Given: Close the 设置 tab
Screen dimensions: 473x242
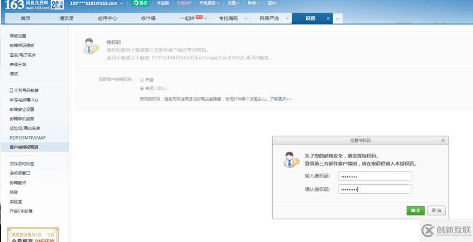Looking at the screenshot, I should pos(328,19).
